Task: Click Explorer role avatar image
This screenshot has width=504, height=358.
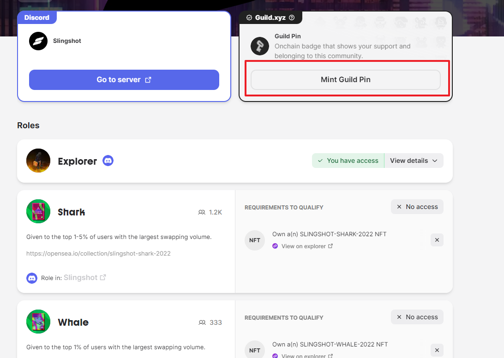Action: [x=38, y=161]
